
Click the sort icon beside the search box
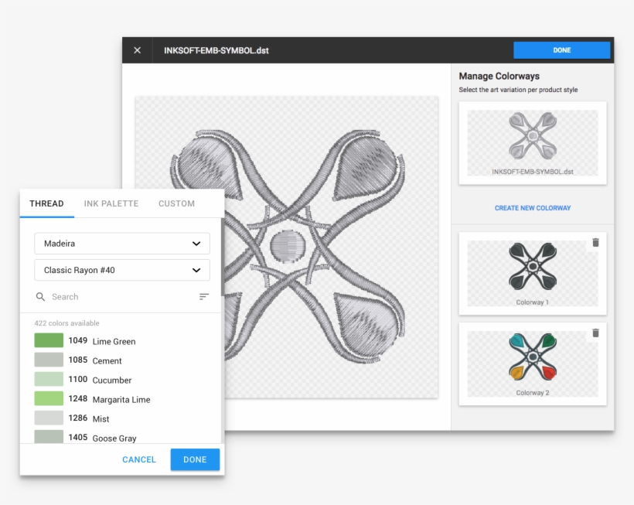click(203, 296)
